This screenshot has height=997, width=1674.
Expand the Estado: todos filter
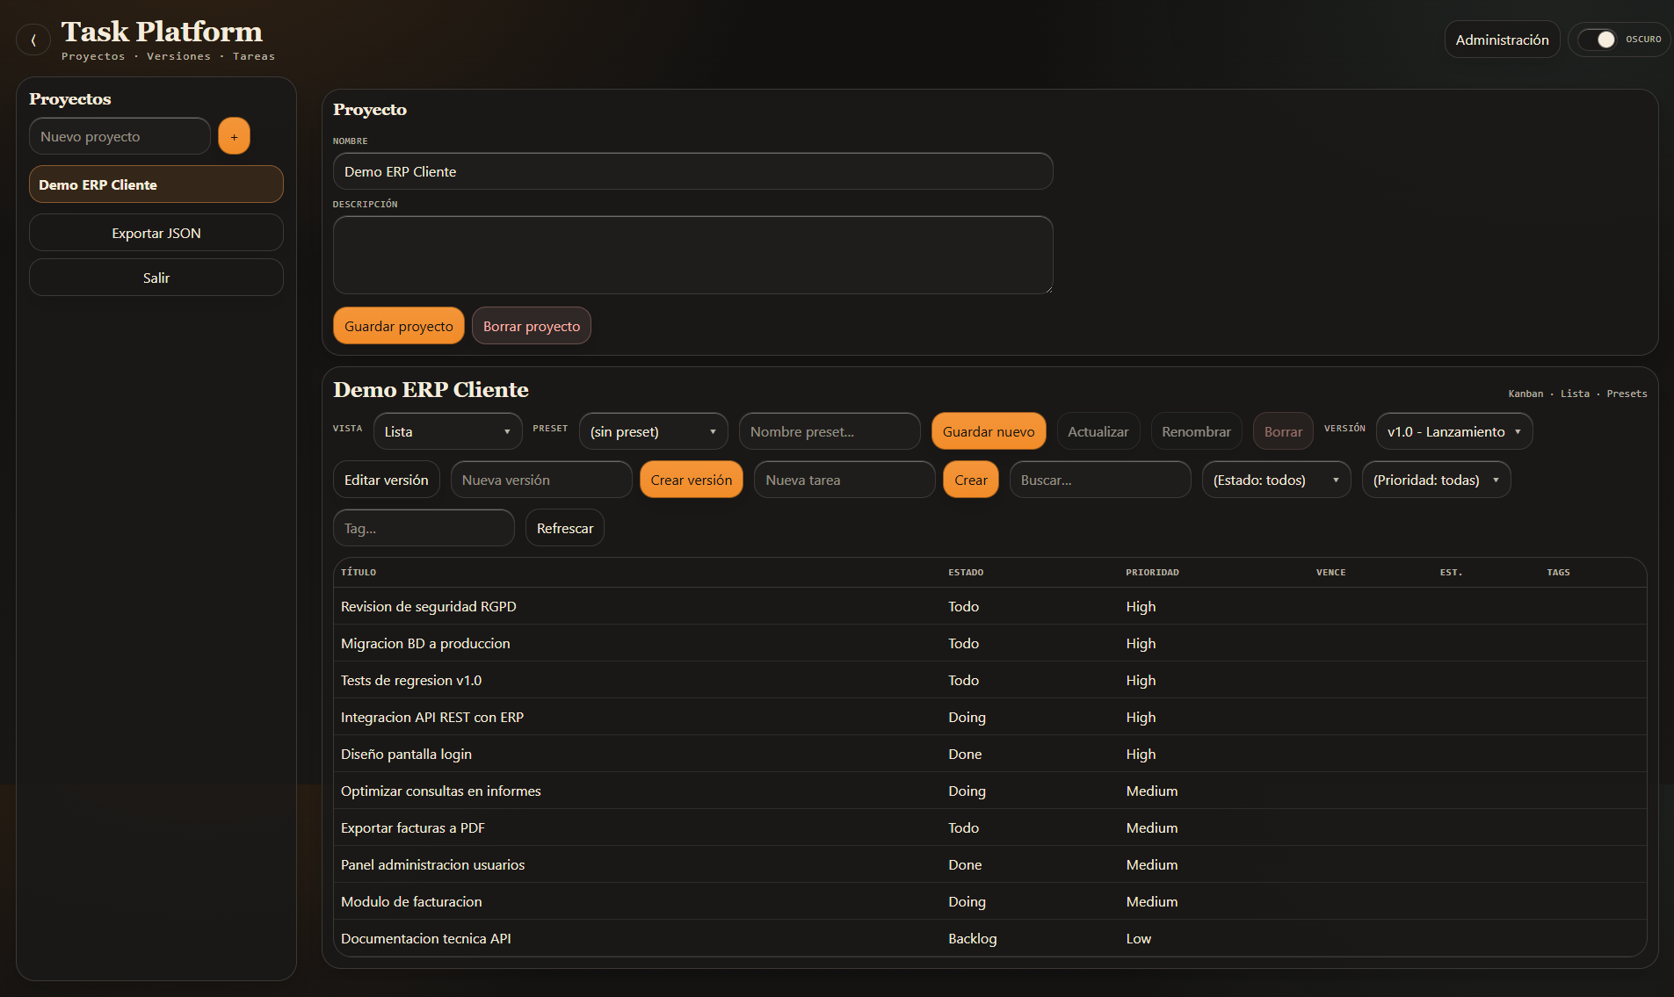tap(1275, 480)
